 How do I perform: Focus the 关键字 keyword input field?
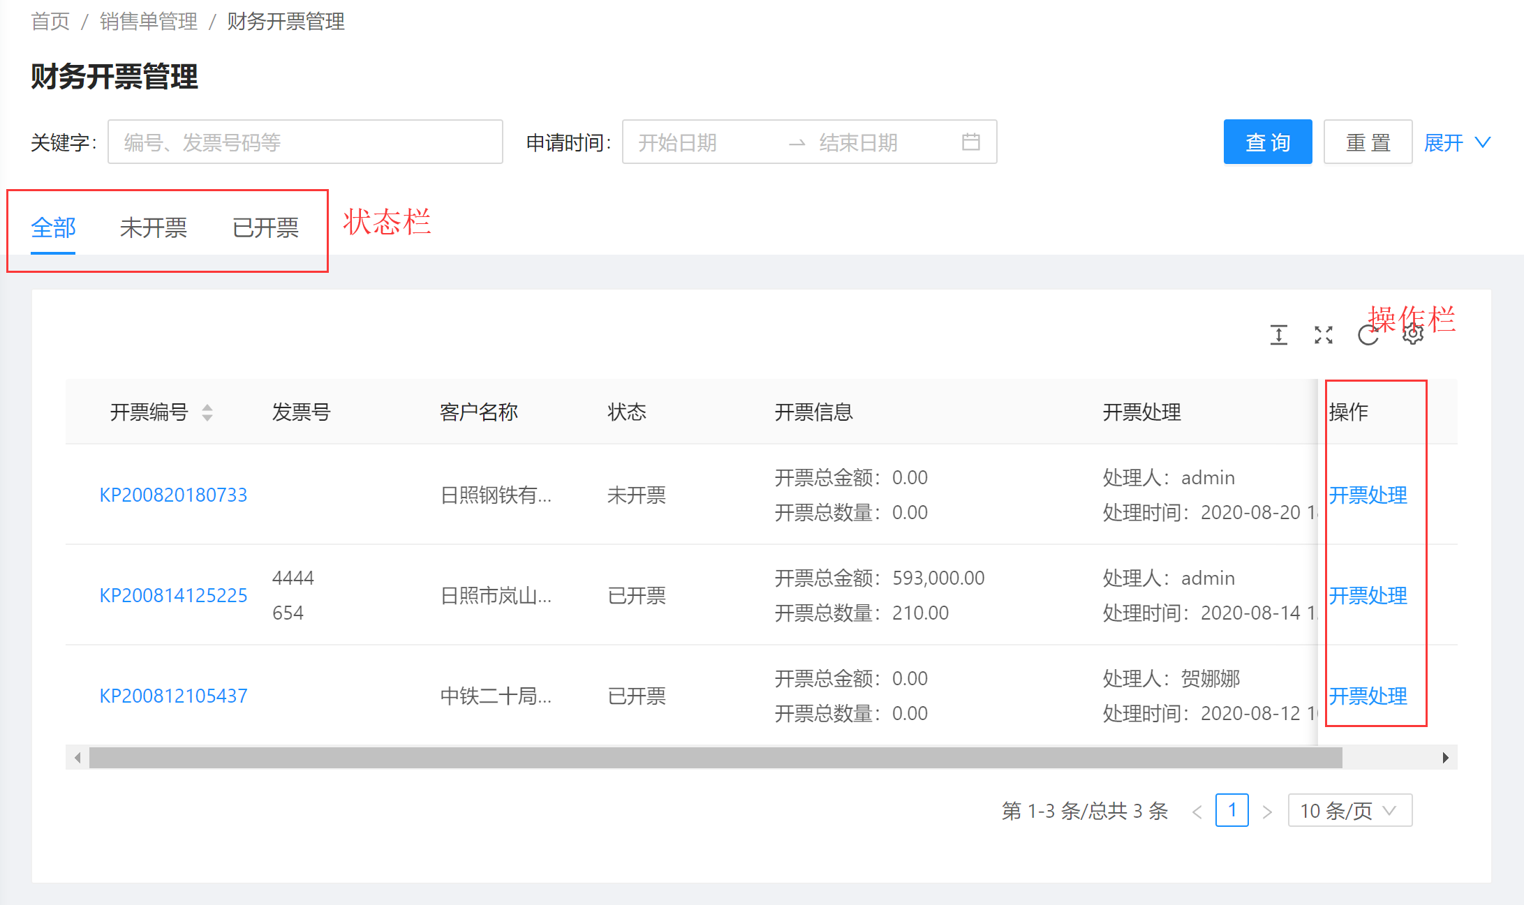305,142
